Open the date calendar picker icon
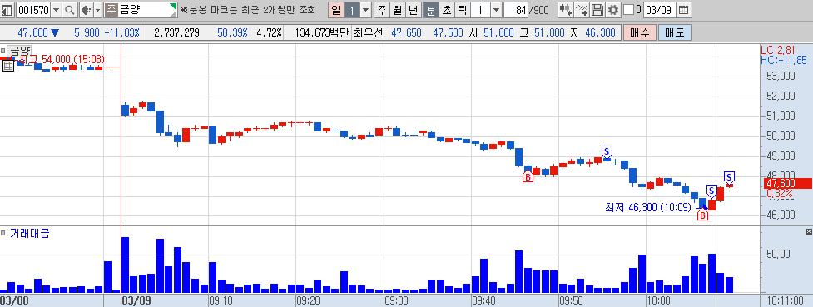 [x=684, y=9]
